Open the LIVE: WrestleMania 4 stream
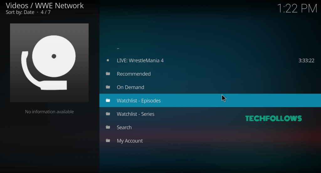This screenshot has width=321, height=173. point(210,61)
